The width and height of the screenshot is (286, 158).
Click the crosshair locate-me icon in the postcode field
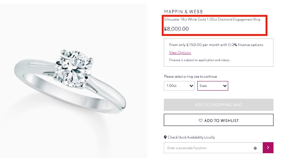pyautogui.click(x=255, y=148)
